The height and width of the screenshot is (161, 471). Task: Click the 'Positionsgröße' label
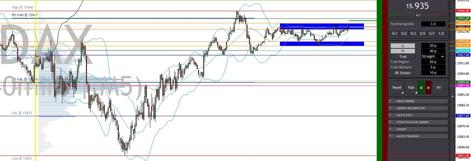tap(403, 24)
